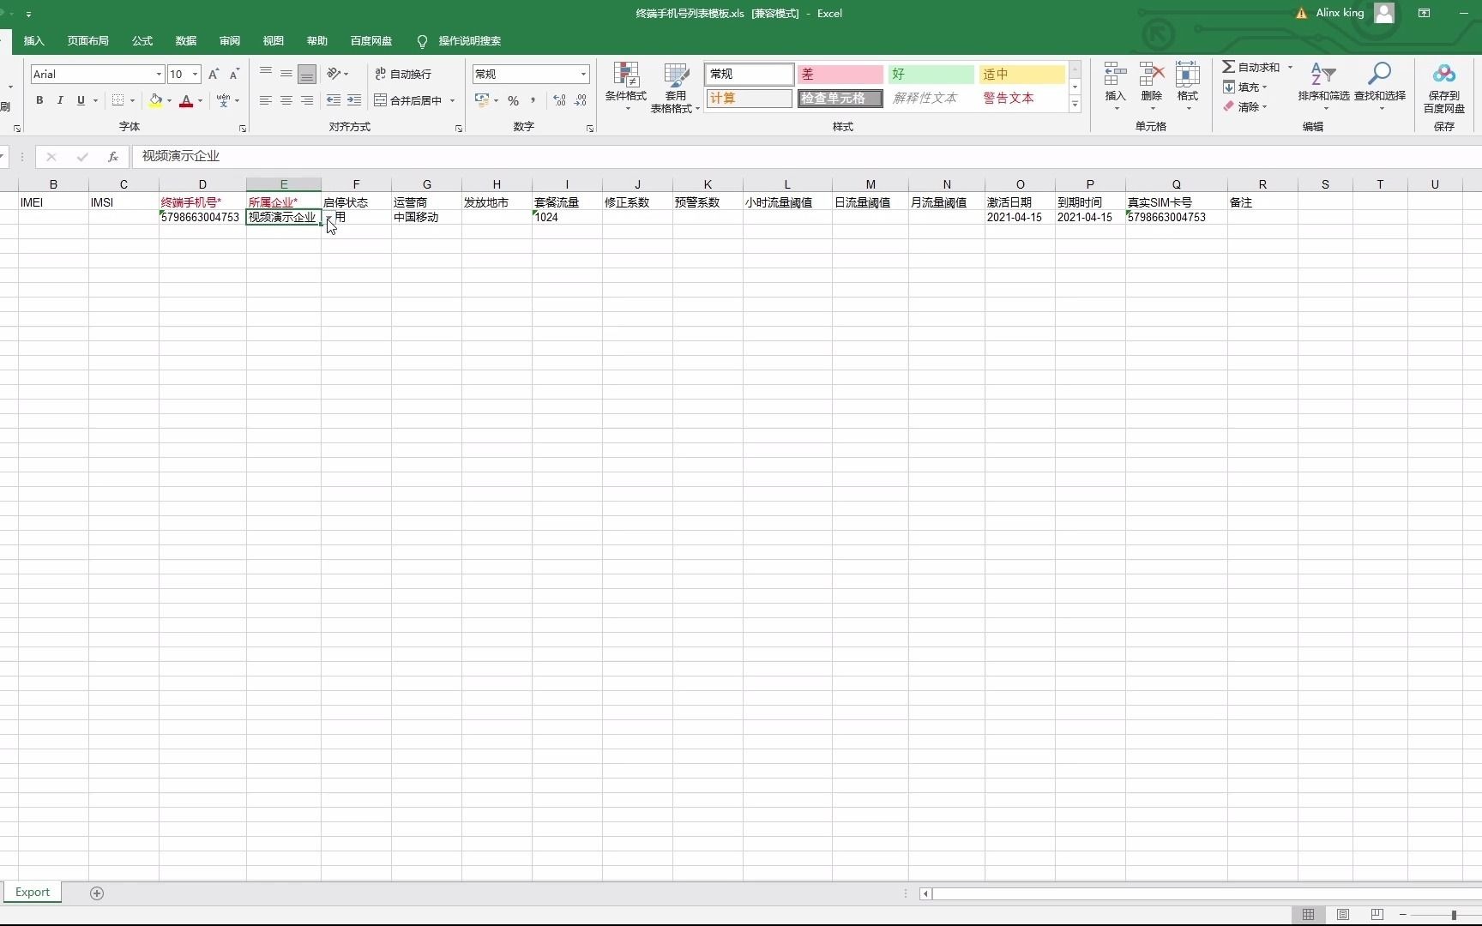Align text to the right
The height and width of the screenshot is (926, 1482).
pos(307,100)
